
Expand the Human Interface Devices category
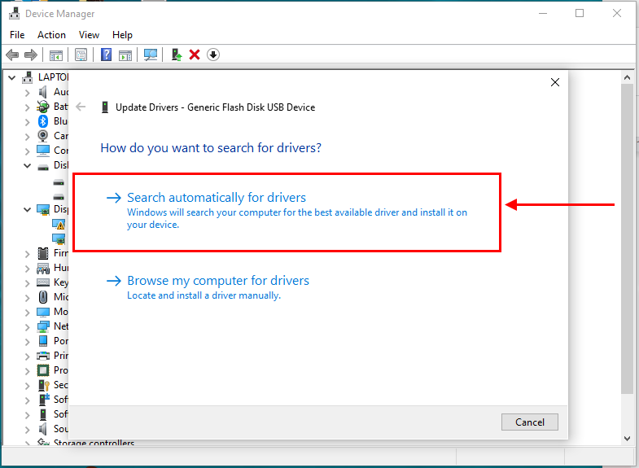(28, 269)
